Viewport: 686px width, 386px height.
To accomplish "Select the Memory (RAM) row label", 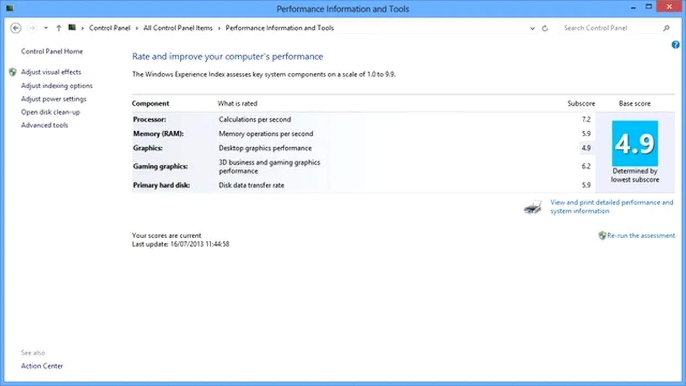I will click(158, 133).
